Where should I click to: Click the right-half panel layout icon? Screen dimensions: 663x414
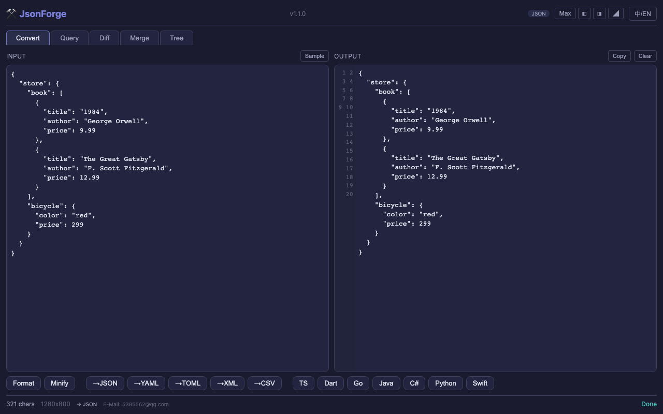click(x=599, y=13)
